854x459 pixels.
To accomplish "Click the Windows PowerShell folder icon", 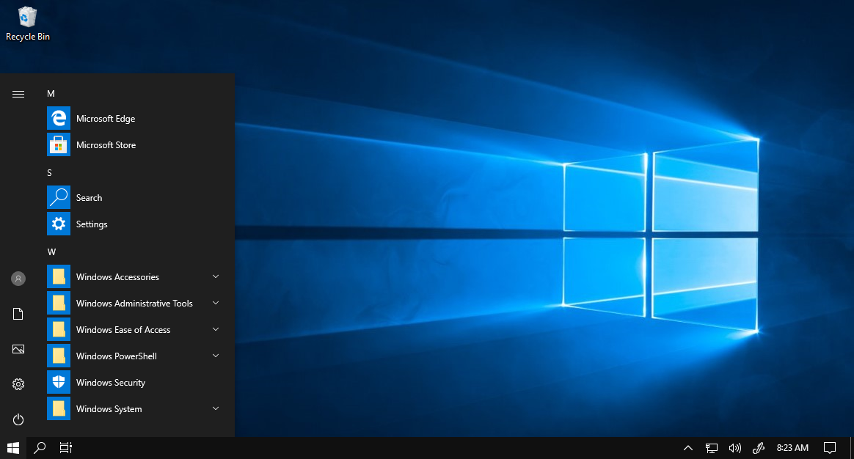I will [59, 356].
